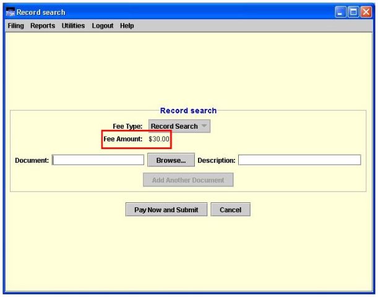The height and width of the screenshot is (297, 378).
Task: Click the Document: label
Action: point(32,160)
